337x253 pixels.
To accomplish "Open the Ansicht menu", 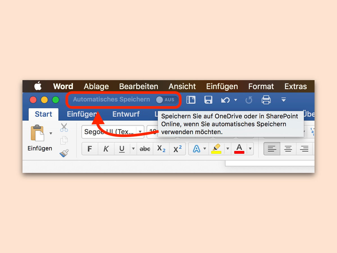I will tap(182, 86).
